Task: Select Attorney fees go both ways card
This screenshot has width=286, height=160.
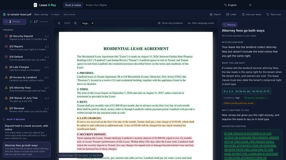Action: (x=27, y=150)
